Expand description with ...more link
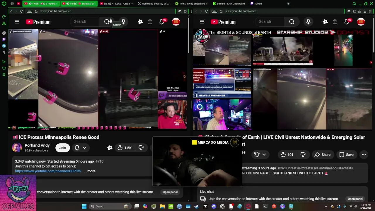The height and width of the screenshot is (211, 375). point(90,171)
